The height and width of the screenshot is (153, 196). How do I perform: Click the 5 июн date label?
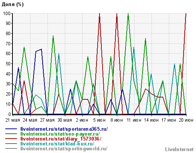click(99, 120)
